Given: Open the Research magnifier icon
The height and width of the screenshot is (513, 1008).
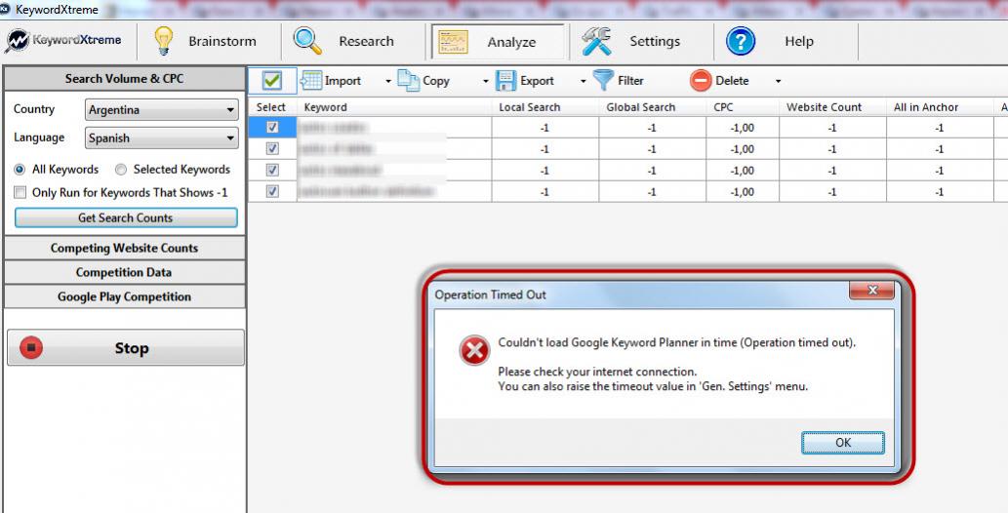Looking at the screenshot, I should tap(308, 42).
